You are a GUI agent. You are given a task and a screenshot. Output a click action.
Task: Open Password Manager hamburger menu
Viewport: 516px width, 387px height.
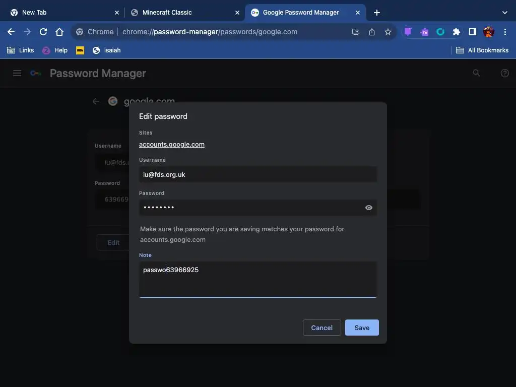[x=17, y=73]
